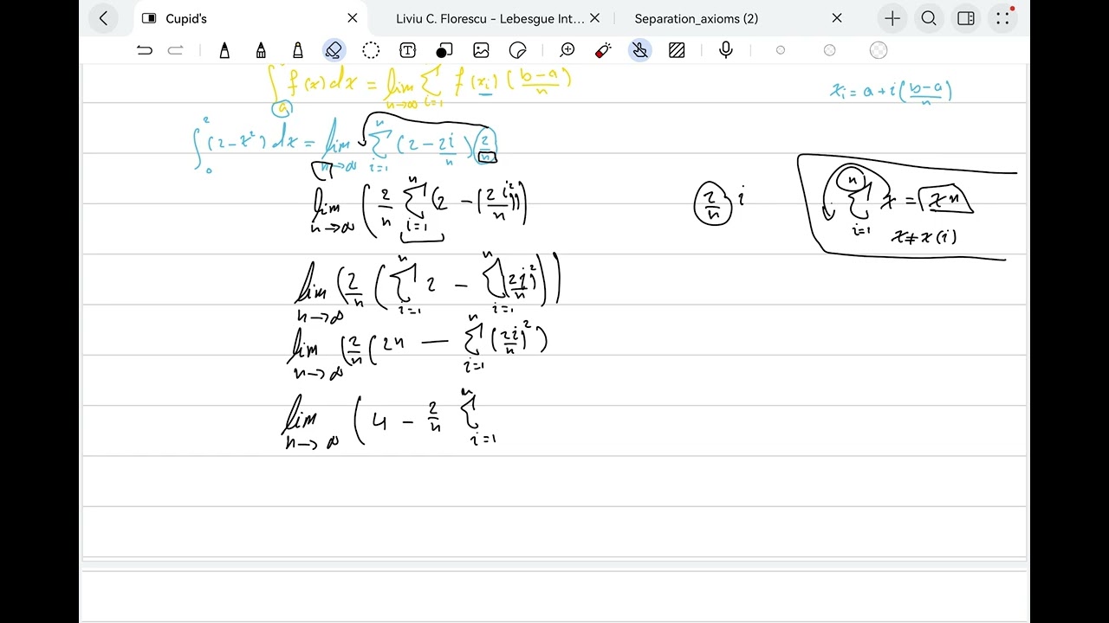Open the Liviu C. Florescu Lebesgue tab
The width and height of the screenshot is (1109, 623).
pos(490,18)
